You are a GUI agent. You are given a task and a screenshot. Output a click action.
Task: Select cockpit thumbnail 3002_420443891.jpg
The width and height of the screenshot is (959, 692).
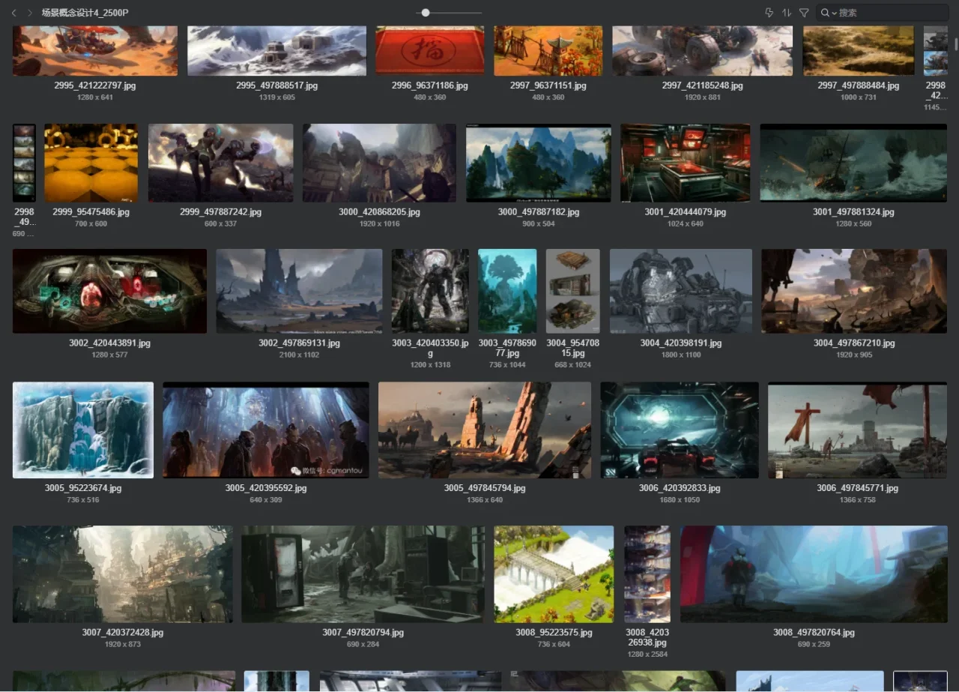pos(109,291)
